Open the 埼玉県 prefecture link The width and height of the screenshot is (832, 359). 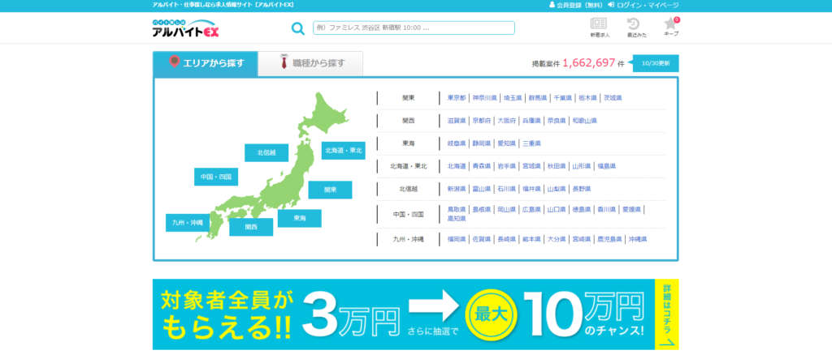tap(513, 98)
